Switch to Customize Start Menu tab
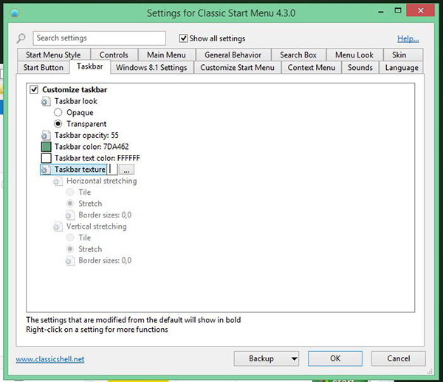 237,68
